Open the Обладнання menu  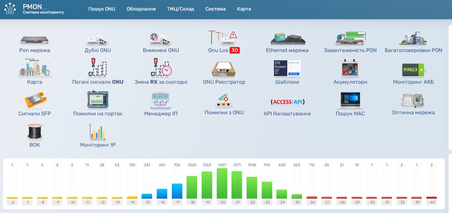tap(141, 9)
